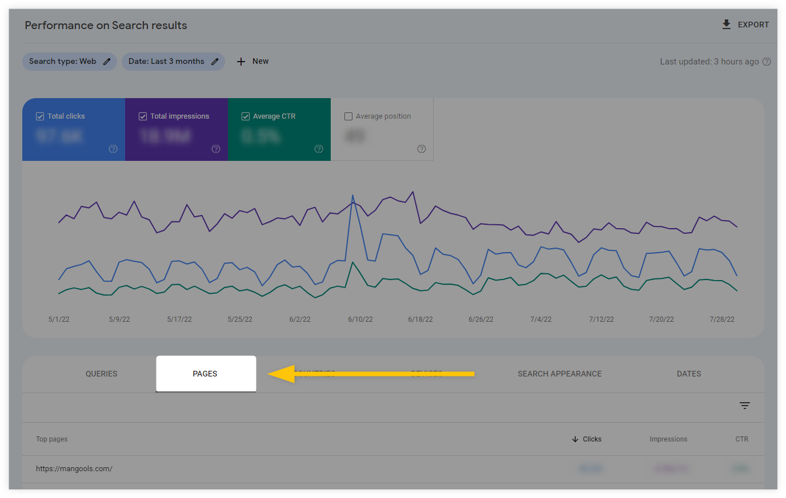Image resolution: width=786 pixels, height=498 pixels.
Task: Uncheck the Total clicks checkbox
Action: (40, 116)
